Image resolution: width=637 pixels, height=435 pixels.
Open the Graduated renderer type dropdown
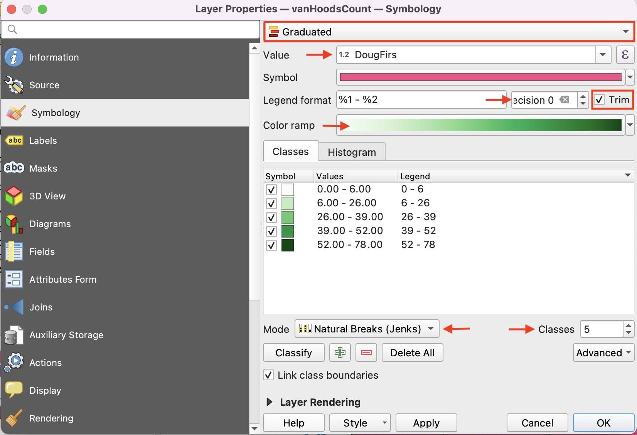(x=449, y=32)
